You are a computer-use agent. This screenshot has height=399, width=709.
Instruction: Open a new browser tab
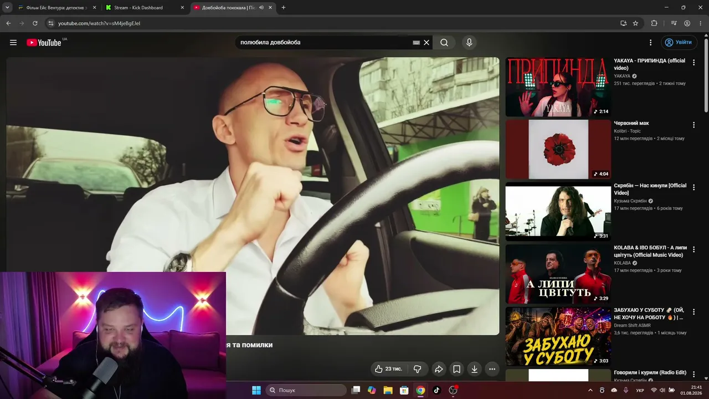[x=284, y=8]
